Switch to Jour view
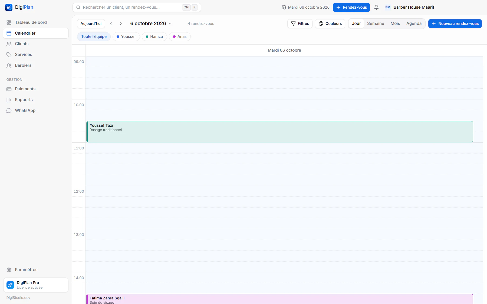Image resolution: width=487 pixels, height=304 pixels. pos(356,24)
